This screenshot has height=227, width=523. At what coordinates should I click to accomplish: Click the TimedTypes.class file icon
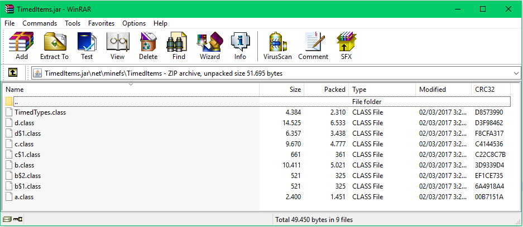point(9,112)
